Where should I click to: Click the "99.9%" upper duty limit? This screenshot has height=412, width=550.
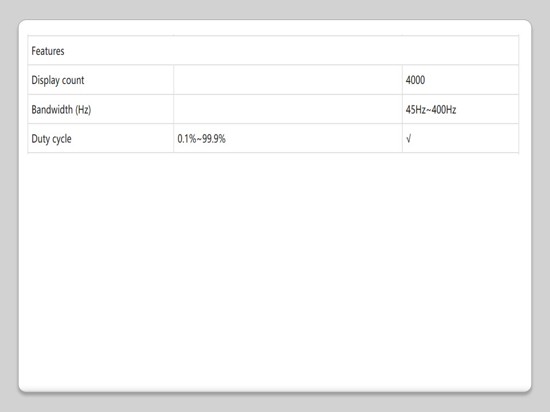click(213, 139)
